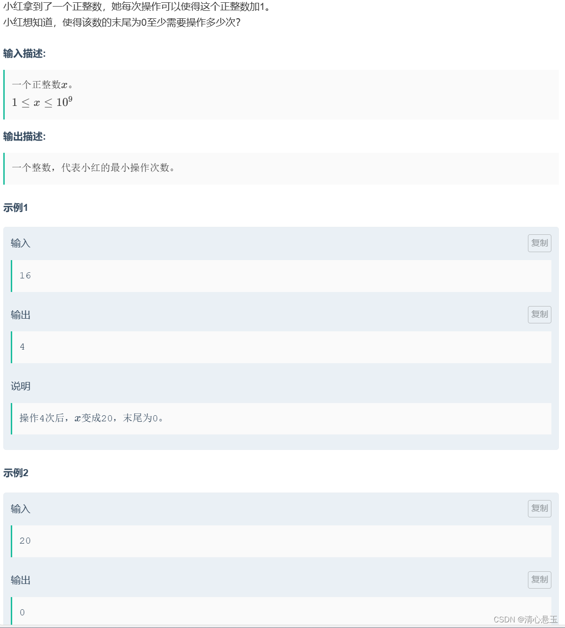Click the 复制 button for 示例1 input
The height and width of the screenshot is (628, 565).
[539, 243]
